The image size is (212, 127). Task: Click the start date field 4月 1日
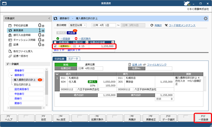point(103,25)
